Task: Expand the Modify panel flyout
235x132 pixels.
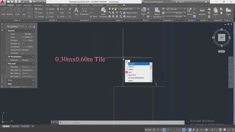Action: 53,20
